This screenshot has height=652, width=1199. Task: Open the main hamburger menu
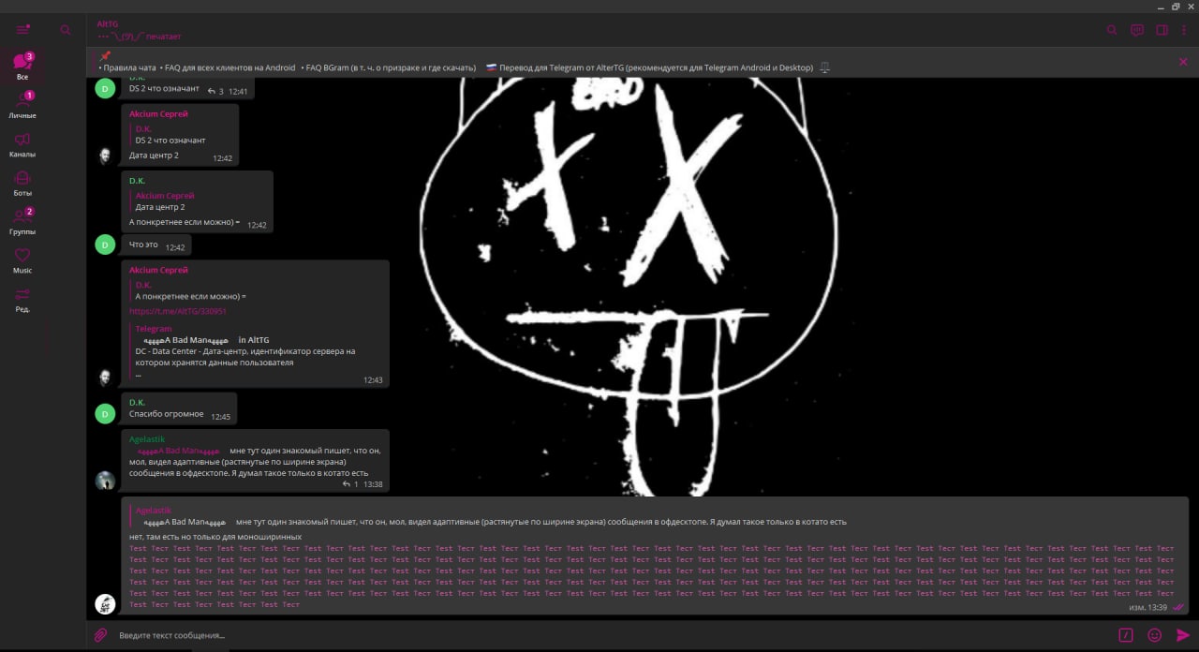[22, 30]
